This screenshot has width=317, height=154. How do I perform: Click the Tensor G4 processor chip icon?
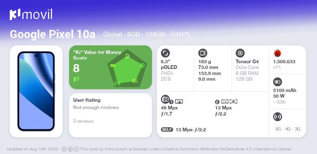240,53
